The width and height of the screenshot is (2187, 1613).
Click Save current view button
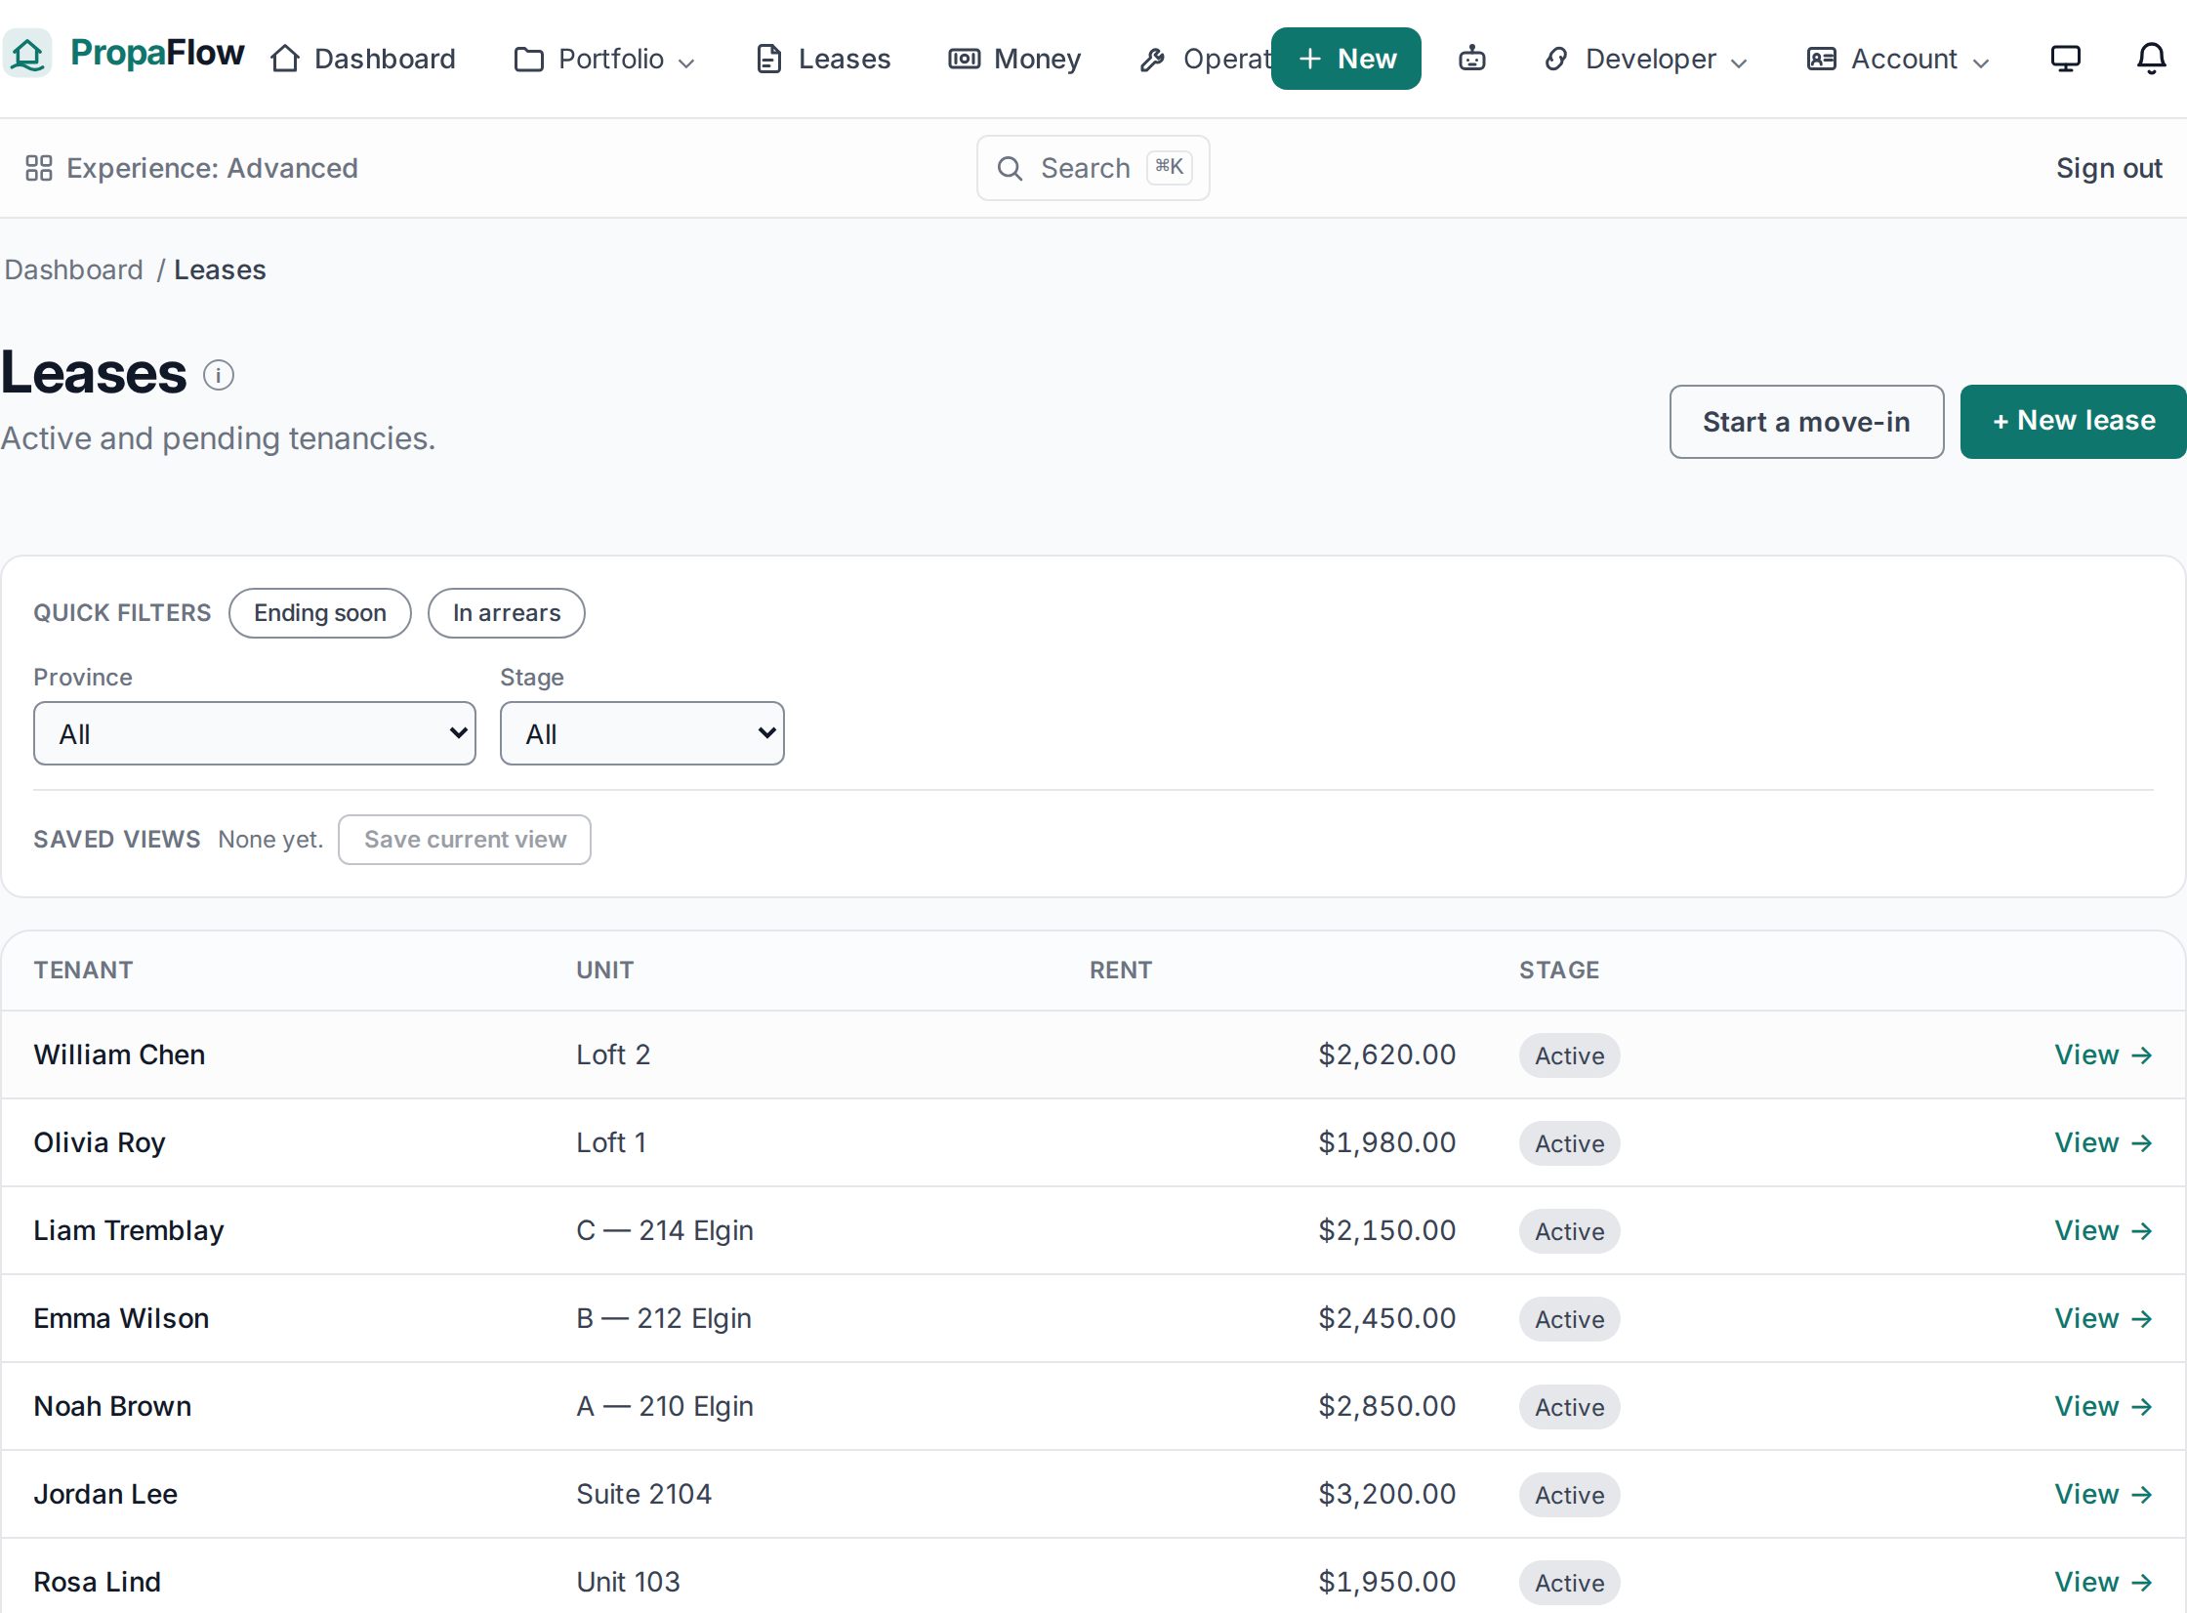[x=465, y=840]
